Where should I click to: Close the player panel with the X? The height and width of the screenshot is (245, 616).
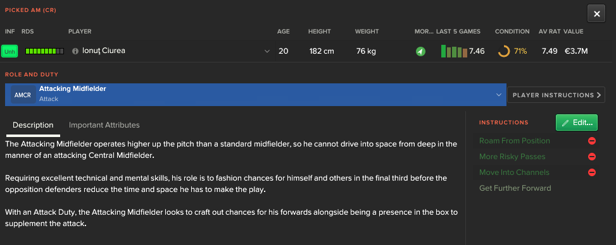(597, 14)
